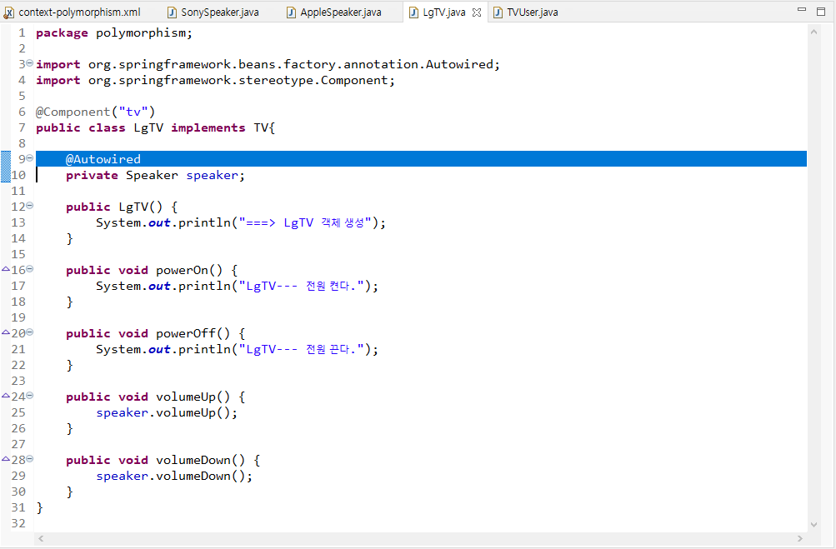The height and width of the screenshot is (549, 836).
Task: Click the vertical scrollbar down arrow
Action: 813,525
